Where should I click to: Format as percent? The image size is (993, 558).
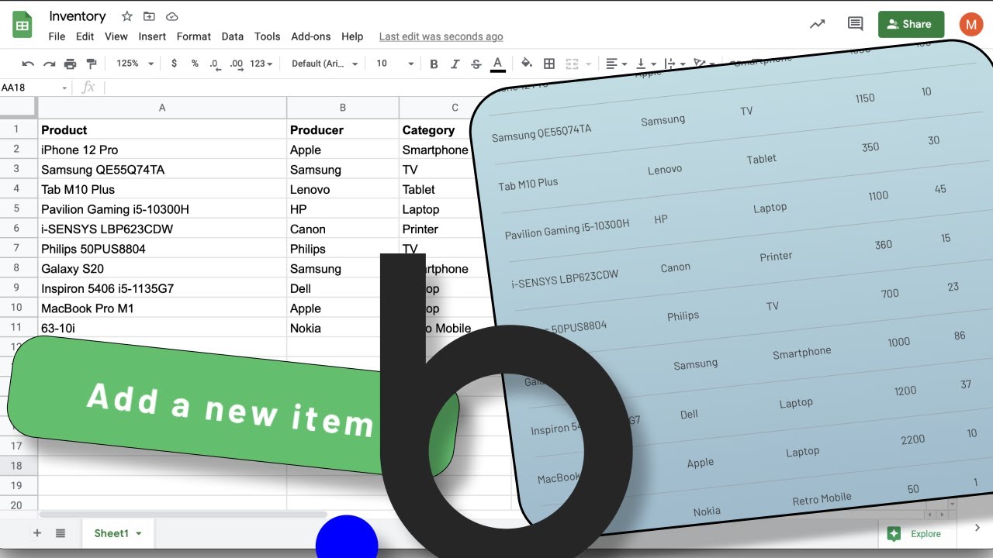click(195, 64)
